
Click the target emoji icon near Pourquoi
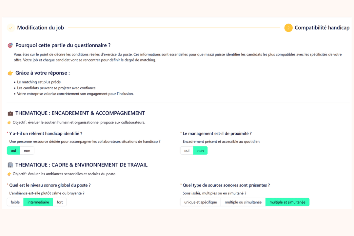(x=10, y=45)
